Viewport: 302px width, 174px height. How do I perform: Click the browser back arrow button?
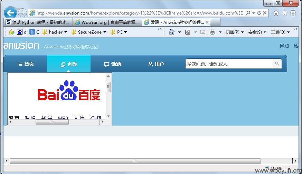[10, 13]
